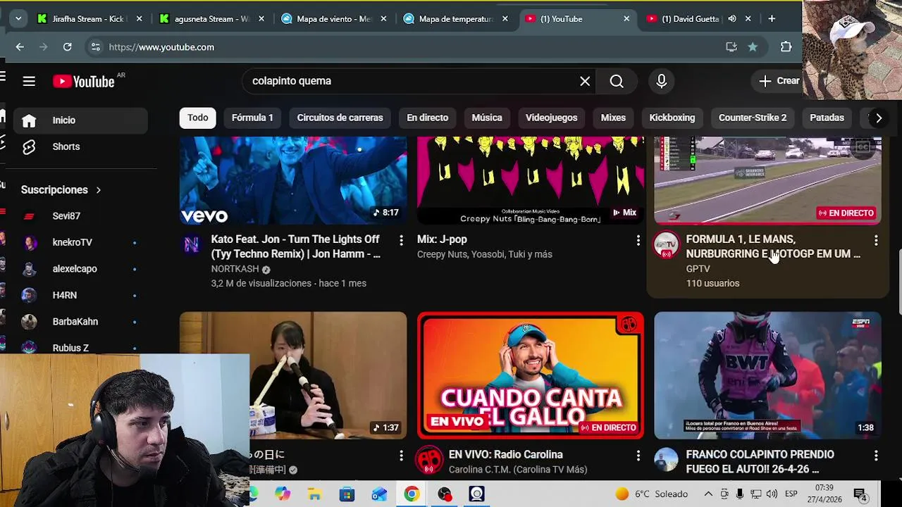Expand the Suscripciones section
The image size is (902, 507).
coord(61,189)
